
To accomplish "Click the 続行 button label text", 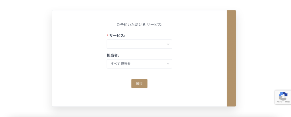I will tap(139, 84).
